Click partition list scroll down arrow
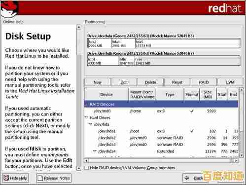Viewport: 246px width, 185px height. pos(242,155)
